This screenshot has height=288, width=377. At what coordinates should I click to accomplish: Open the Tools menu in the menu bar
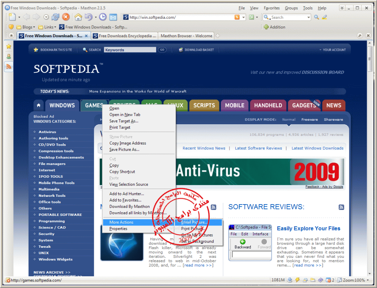click(x=307, y=8)
